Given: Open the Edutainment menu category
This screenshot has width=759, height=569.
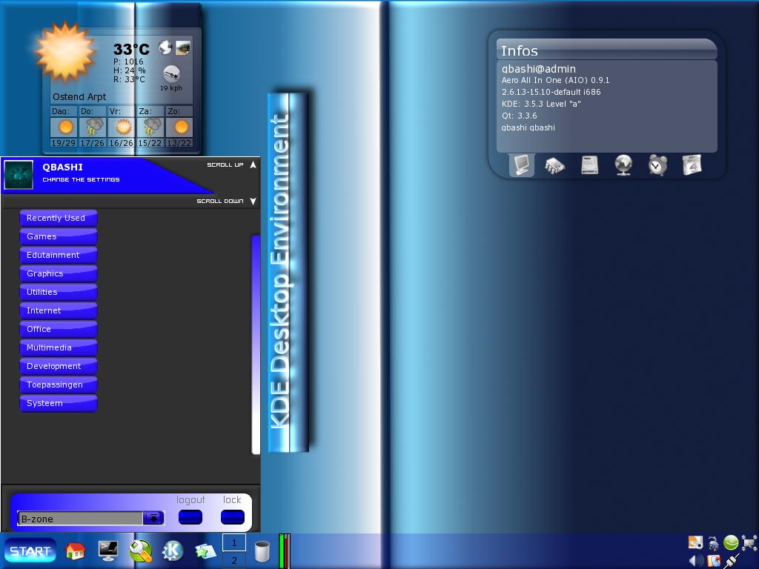Looking at the screenshot, I should 59,255.
